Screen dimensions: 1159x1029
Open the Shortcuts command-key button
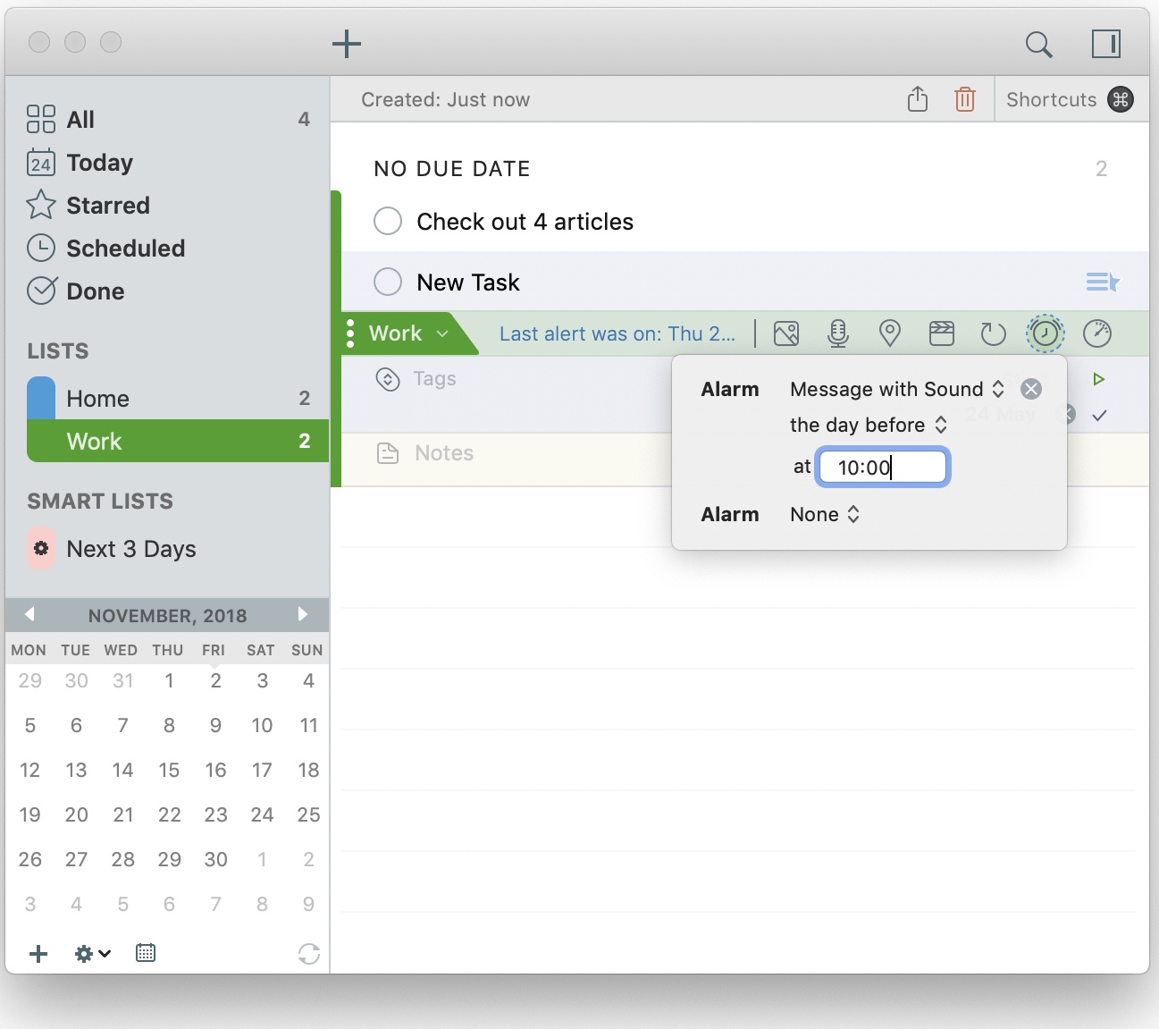point(1121,99)
